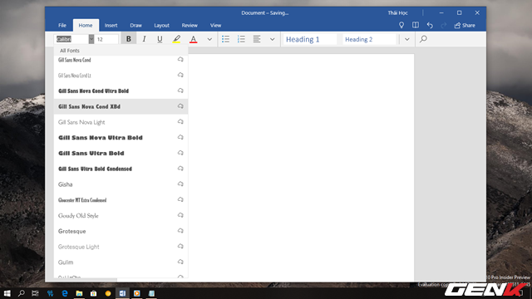
Task: Select Gill Sans Ultra Bold Condensed font
Action: click(x=121, y=169)
